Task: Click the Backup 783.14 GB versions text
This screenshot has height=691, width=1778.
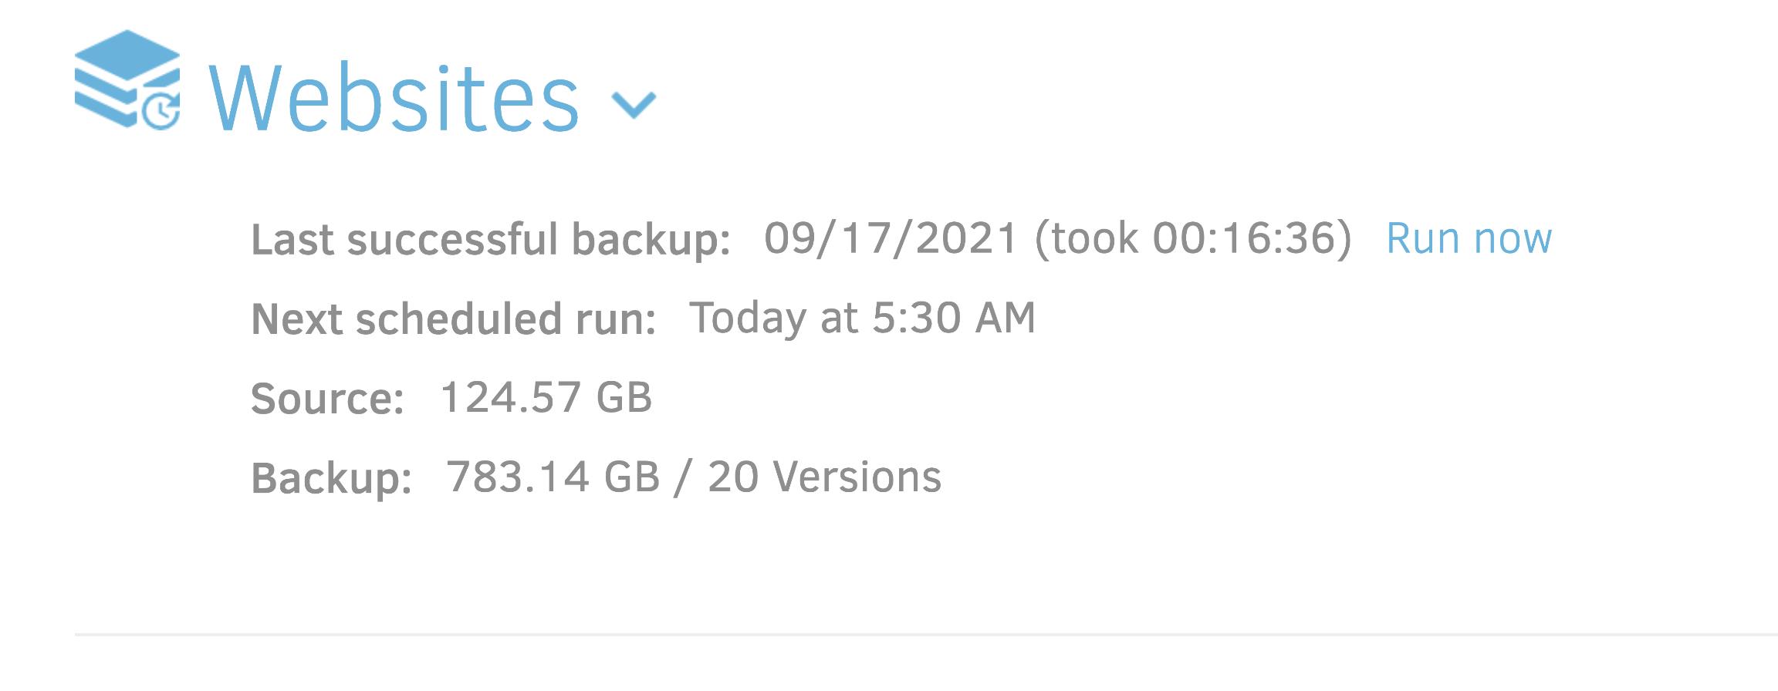Action: (695, 476)
